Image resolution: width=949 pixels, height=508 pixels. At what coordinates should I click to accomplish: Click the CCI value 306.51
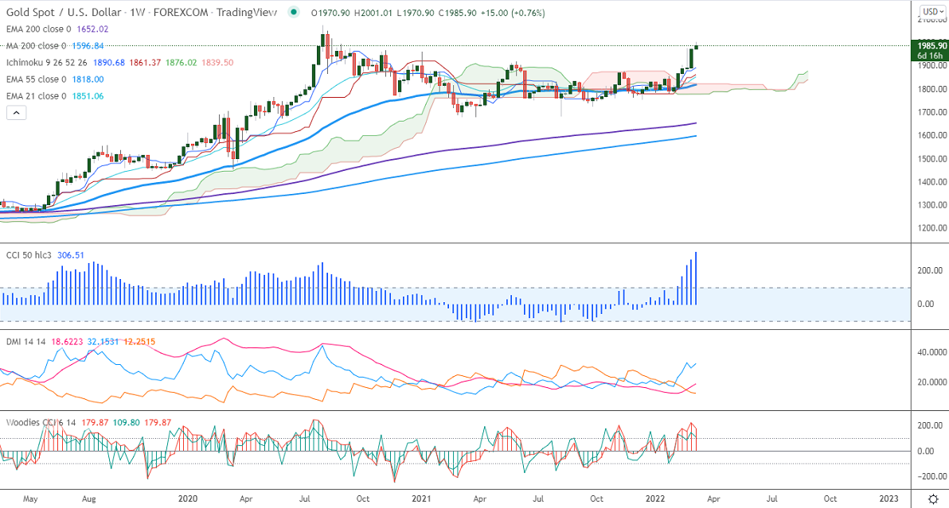pos(71,255)
